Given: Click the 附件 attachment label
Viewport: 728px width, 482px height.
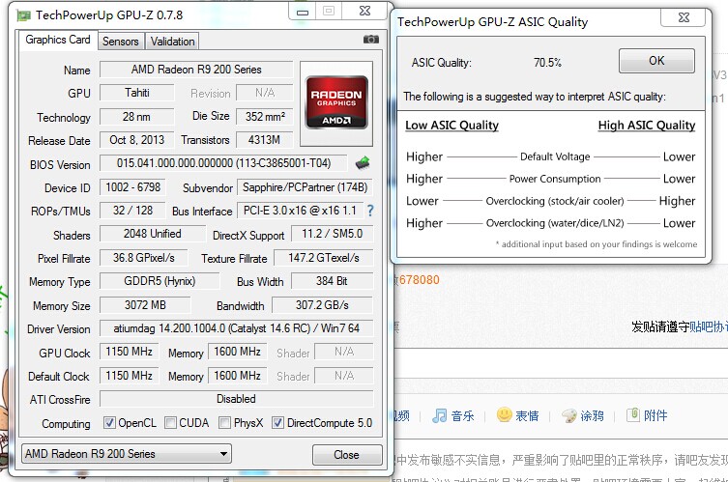Looking at the screenshot, I should (x=655, y=415).
